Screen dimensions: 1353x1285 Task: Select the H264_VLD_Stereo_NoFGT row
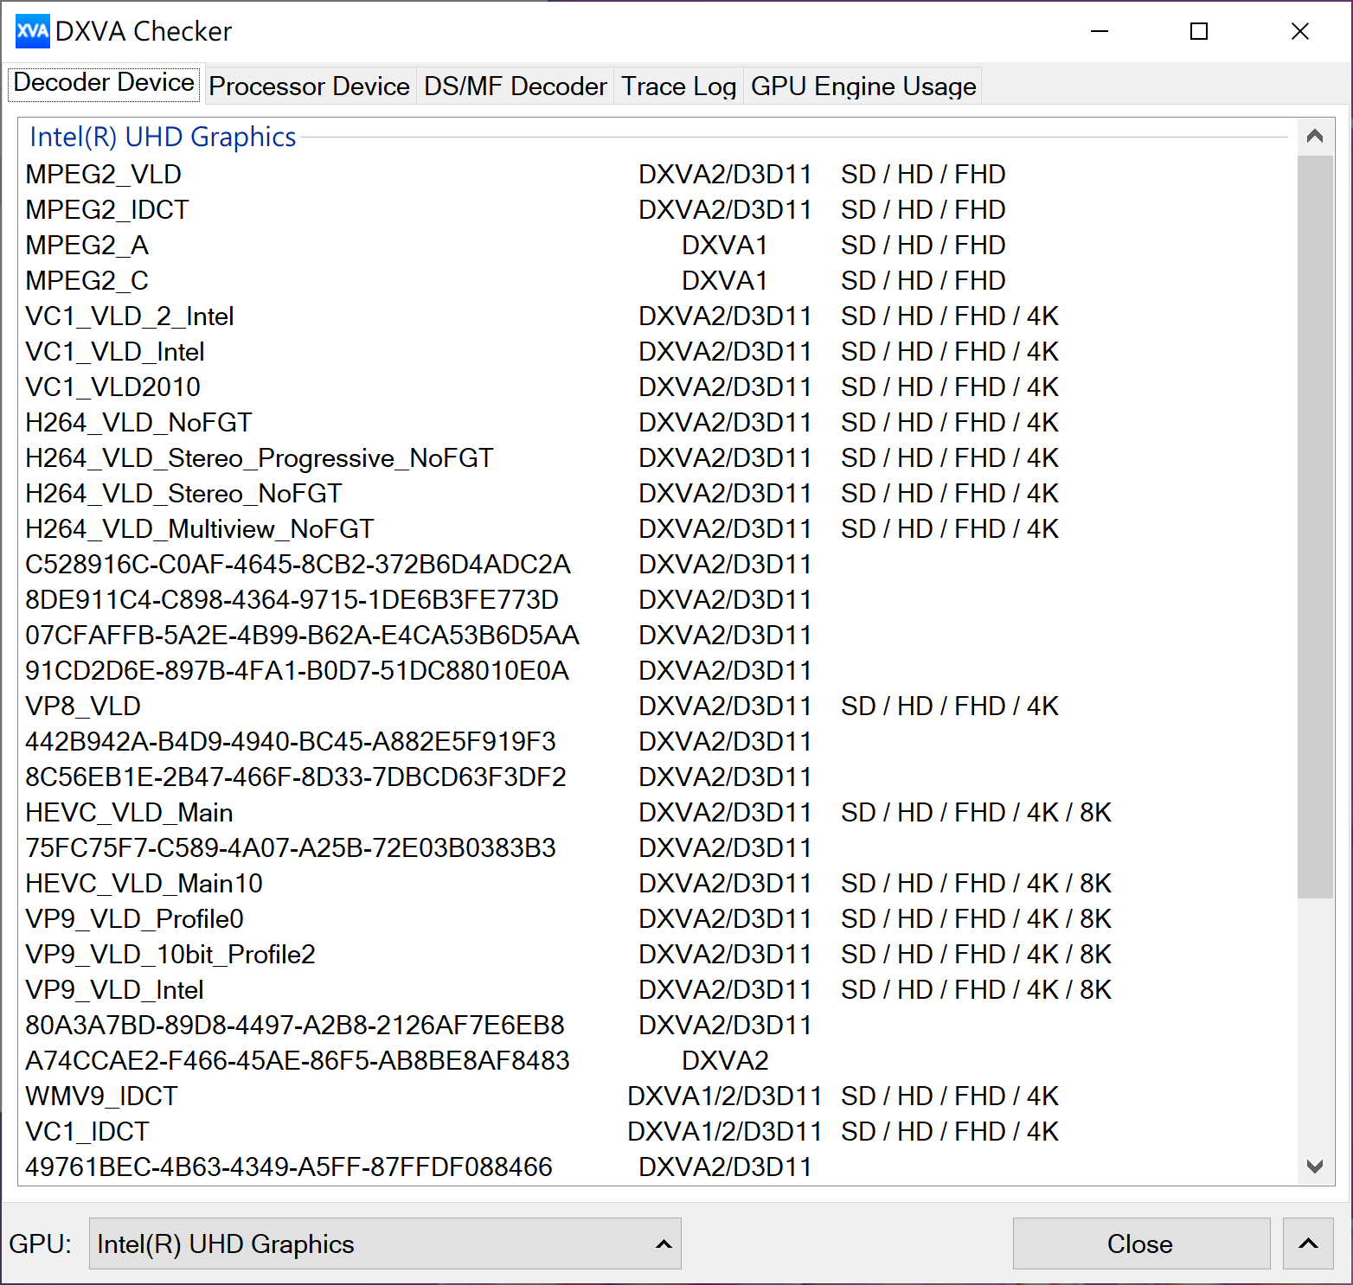tap(657, 493)
